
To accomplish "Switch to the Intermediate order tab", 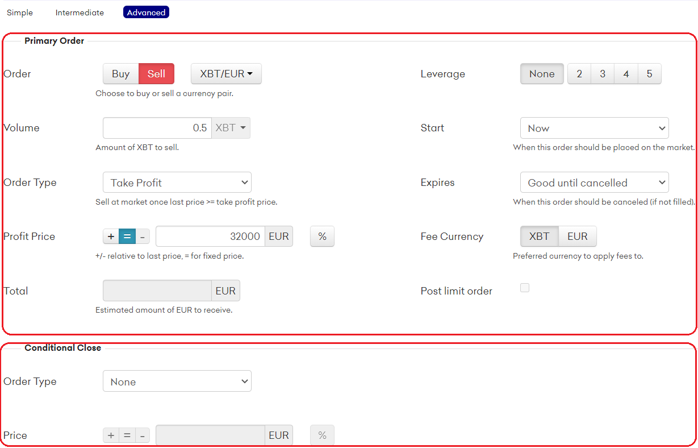I will click(80, 13).
